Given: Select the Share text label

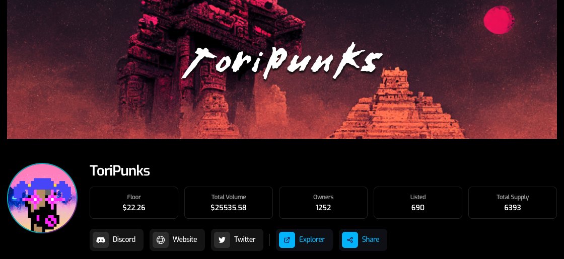Looking at the screenshot, I should pyautogui.click(x=371, y=239).
